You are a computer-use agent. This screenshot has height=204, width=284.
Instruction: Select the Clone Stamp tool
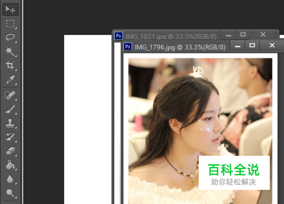[10, 123]
